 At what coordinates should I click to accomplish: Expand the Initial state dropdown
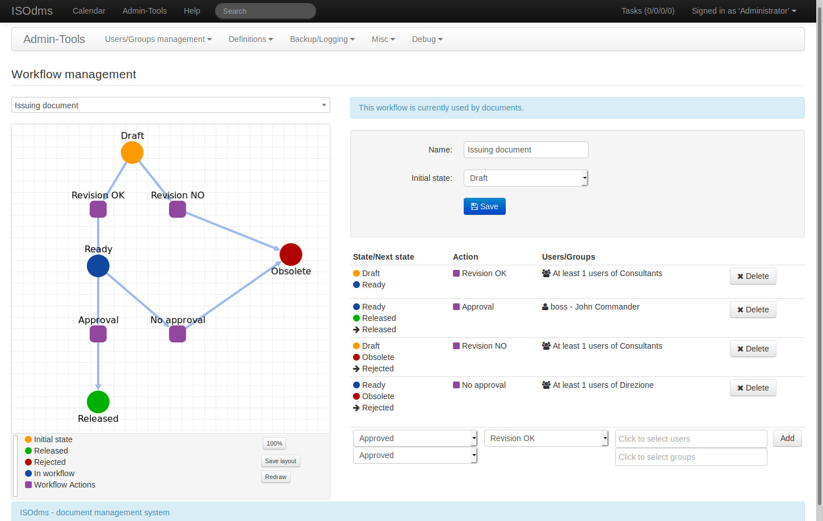[x=526, y=178]
